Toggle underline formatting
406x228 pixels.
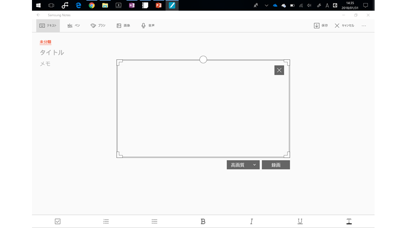pyautogui.click(x=300, y=221)
